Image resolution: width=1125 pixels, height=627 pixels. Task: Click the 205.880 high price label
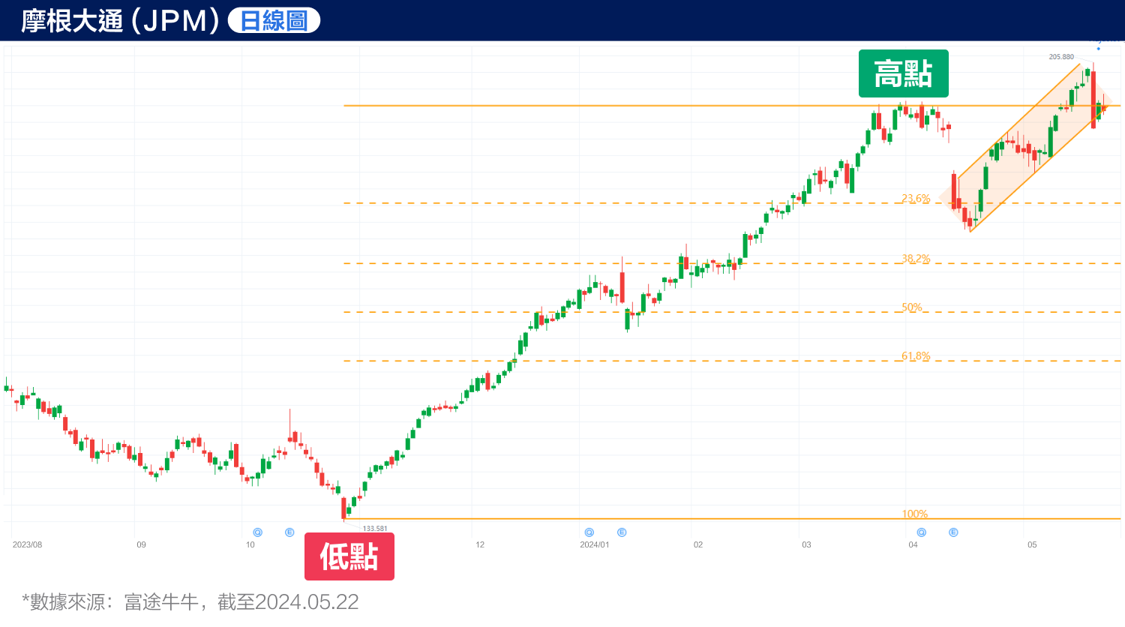1062,55
